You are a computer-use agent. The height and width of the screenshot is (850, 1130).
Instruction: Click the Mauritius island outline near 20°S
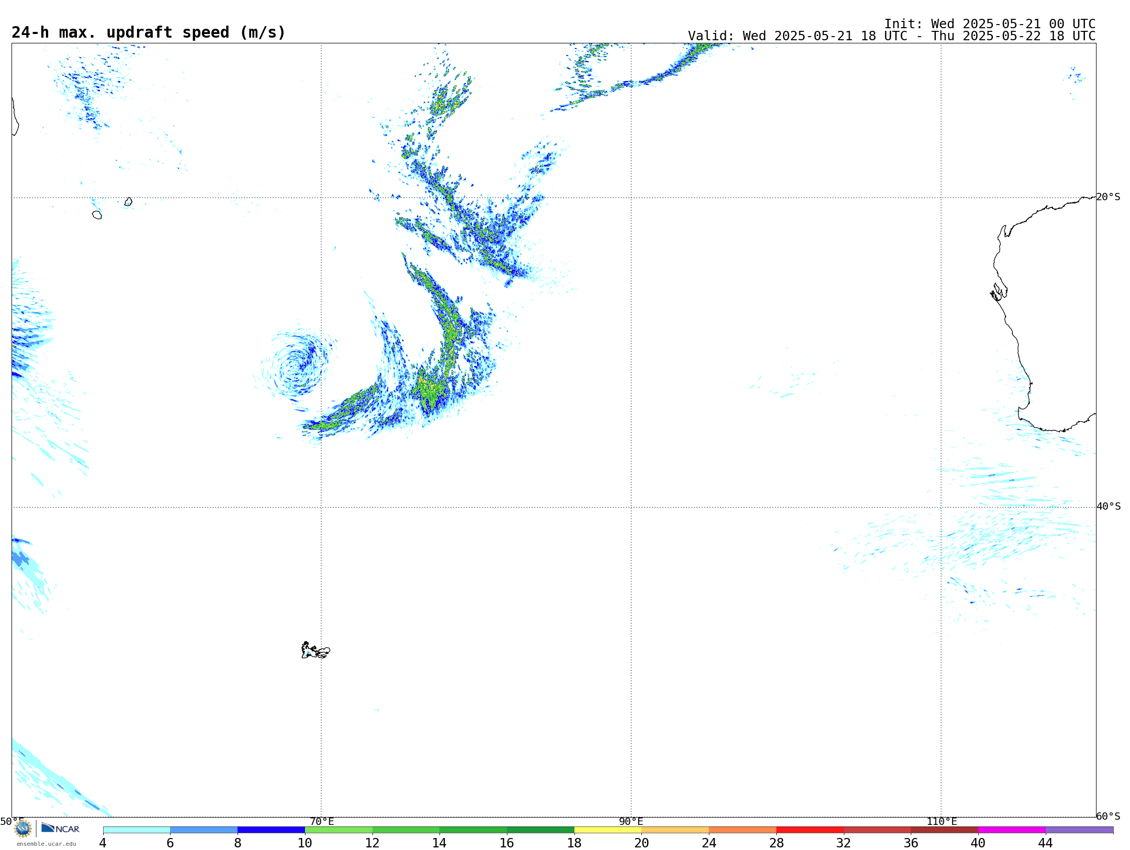click(128, 202)
